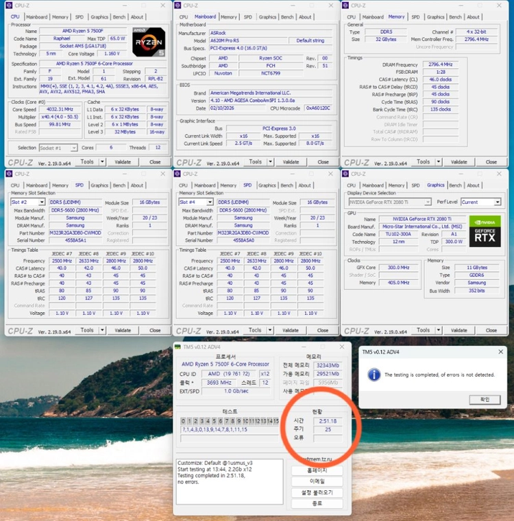Viewport: 514px width, 521px height.
Task: Click the TM5 total memory value 32343Mb
Action: pyautogui.click(x=328, y=366)
